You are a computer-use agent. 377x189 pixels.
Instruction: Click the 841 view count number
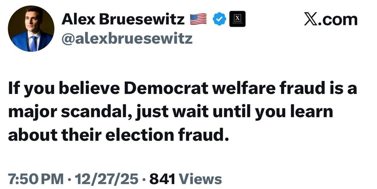click(162, 179)
